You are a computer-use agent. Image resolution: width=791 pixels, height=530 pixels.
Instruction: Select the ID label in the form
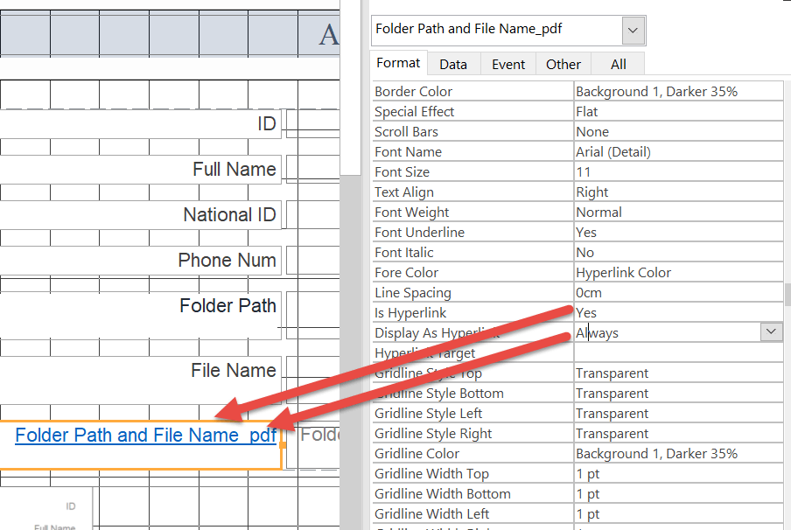tap(267, 123)
